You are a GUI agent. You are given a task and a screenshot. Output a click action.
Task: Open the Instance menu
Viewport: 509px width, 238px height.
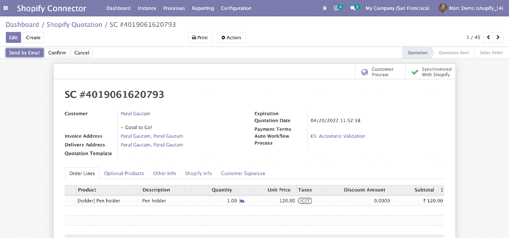[x=147, y=8]
